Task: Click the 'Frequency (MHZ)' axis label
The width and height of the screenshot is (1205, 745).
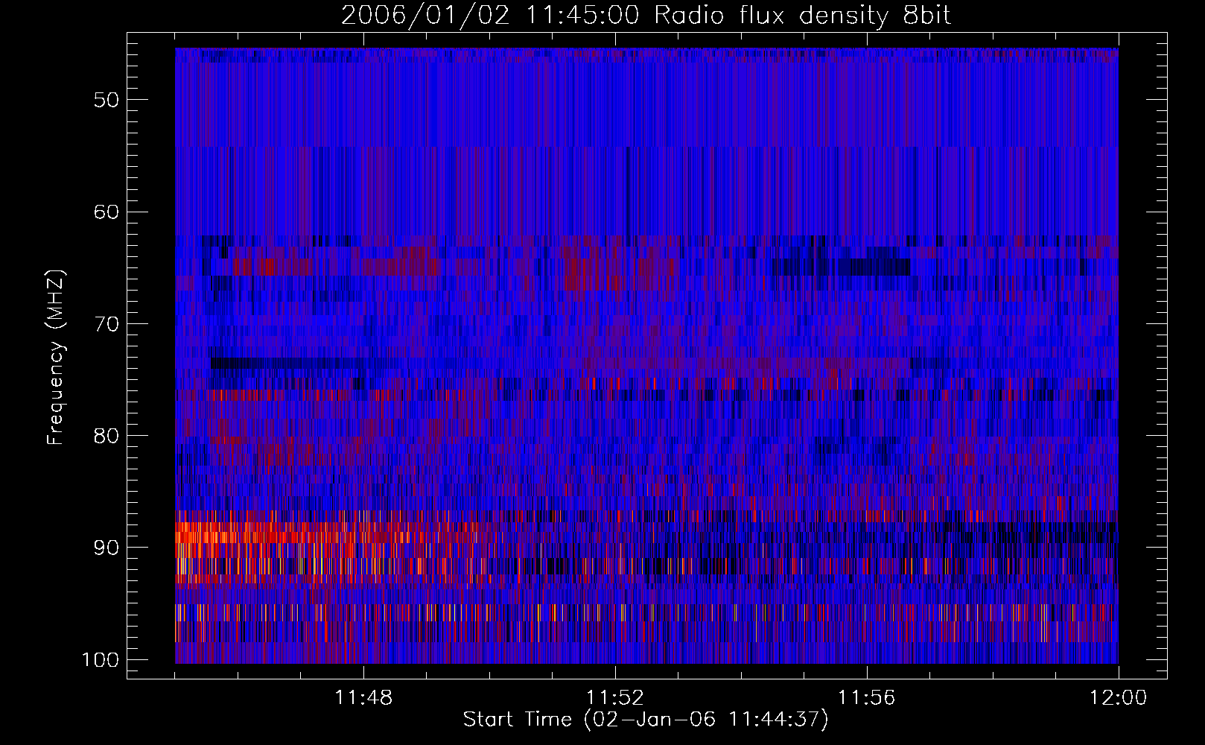Action: click(x=56, y=357)
